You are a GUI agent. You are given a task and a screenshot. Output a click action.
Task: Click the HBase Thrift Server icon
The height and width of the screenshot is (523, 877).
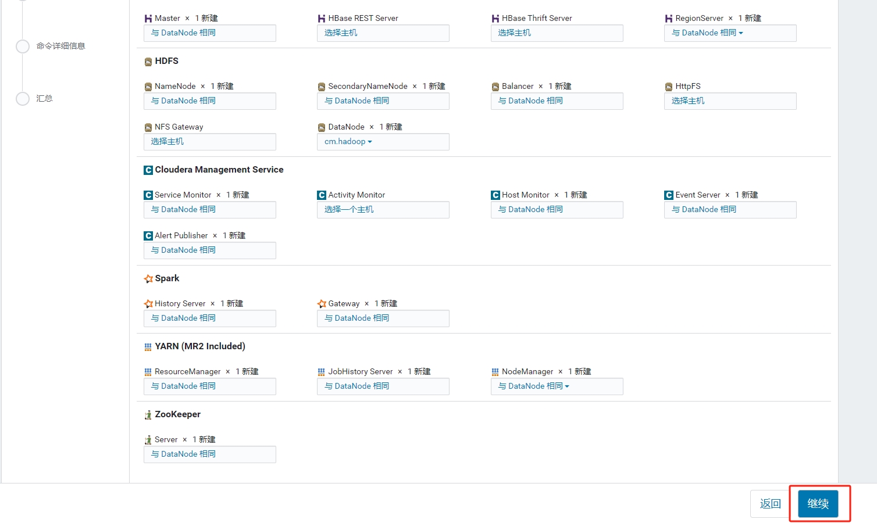[495, 19]
